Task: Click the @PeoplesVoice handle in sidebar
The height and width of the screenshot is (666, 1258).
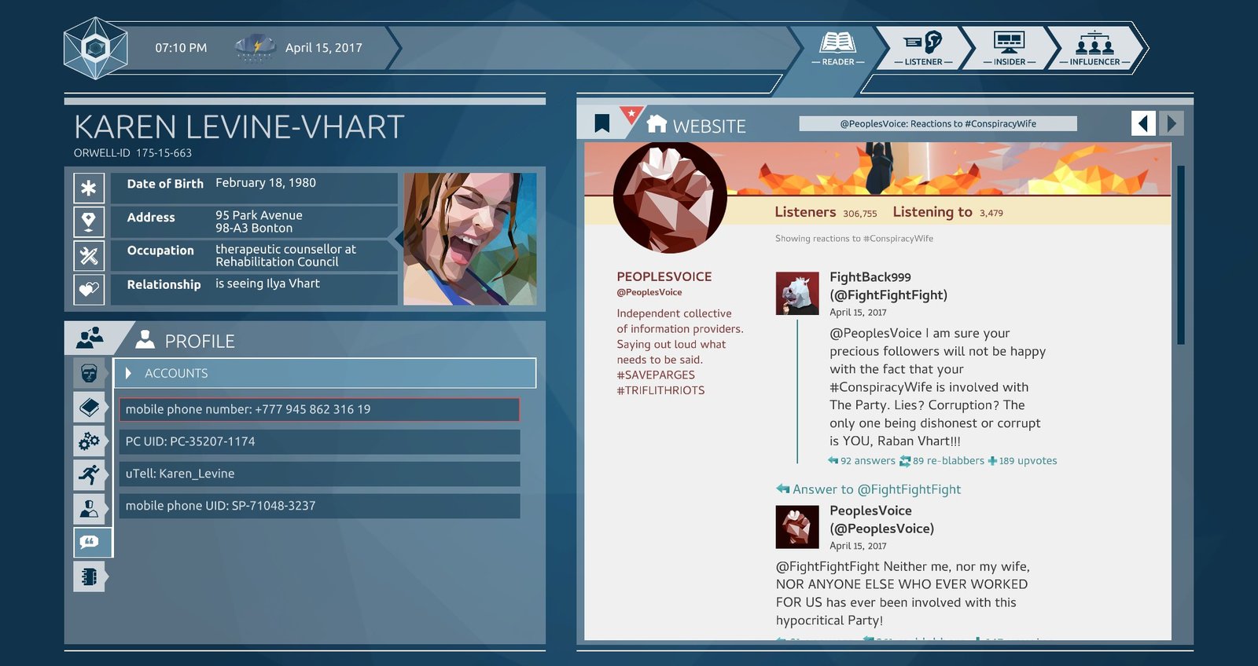Action: [649, 292]
